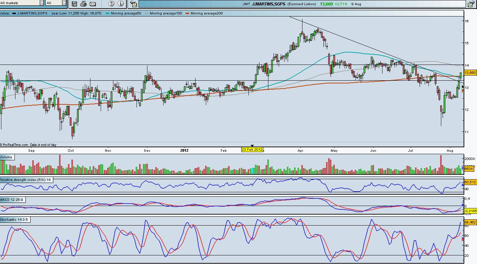
Task: Click the year Low: 11,255 High: 16,070 text
Action: pyautogui.click(x=76, y=13)
